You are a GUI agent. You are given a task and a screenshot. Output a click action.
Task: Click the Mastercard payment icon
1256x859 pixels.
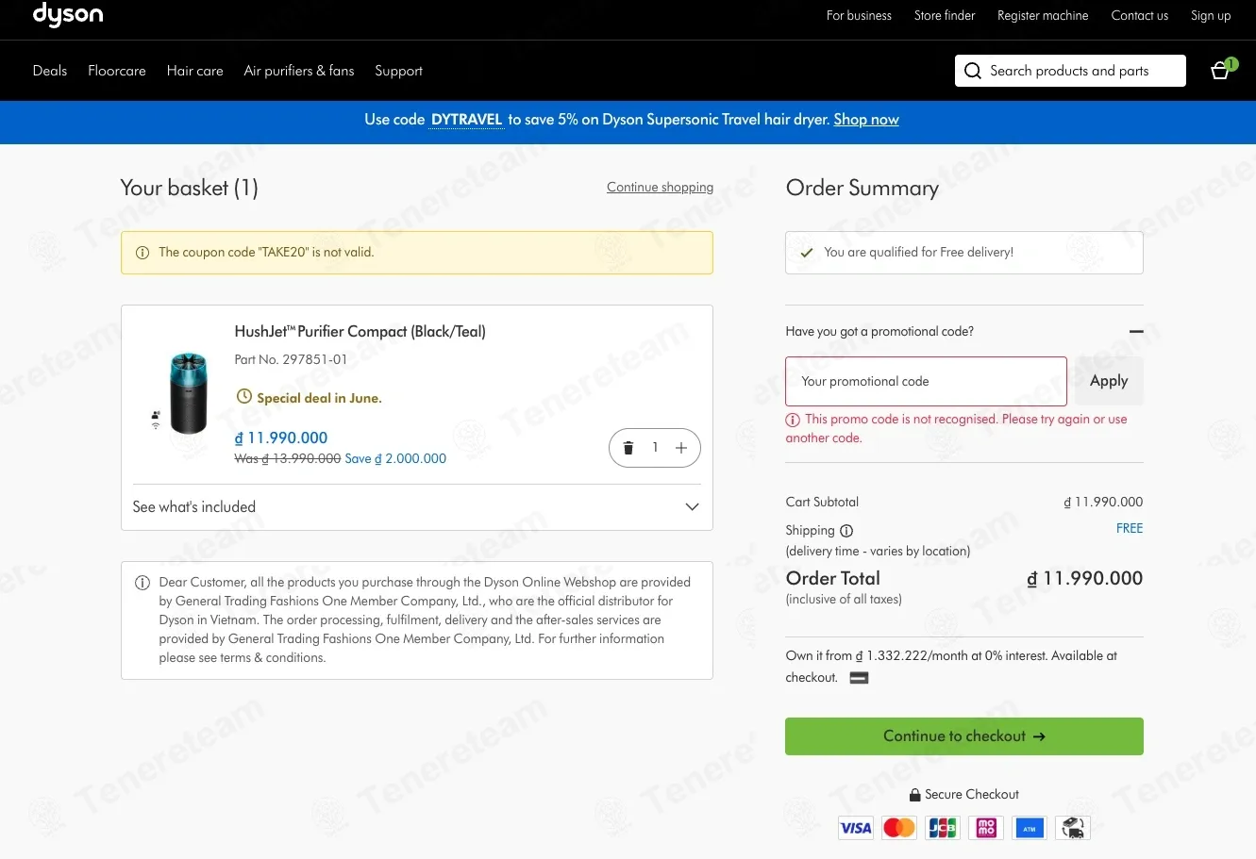click(x=899, y=828)
